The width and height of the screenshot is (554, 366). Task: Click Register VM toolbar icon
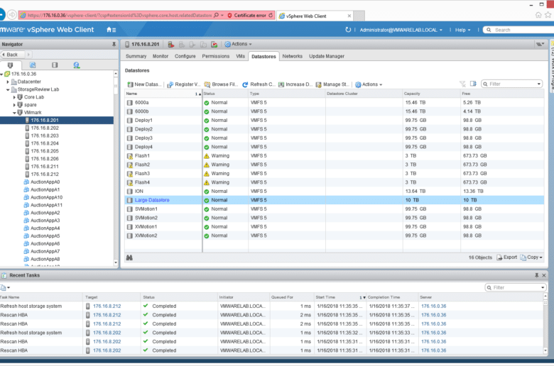pos(170,84)
